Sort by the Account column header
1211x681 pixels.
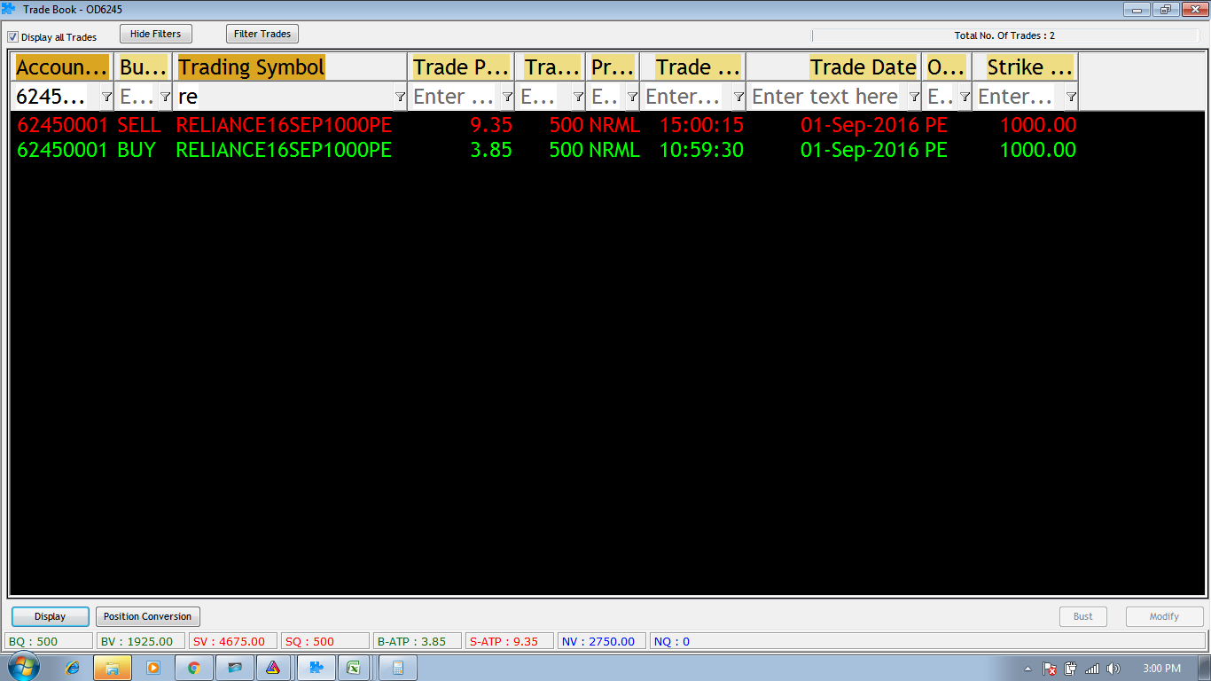coord(62,67)
